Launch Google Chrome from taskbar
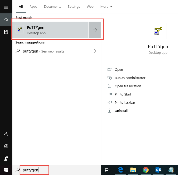This screenshot has height=175, width=178. click(146, 170)
